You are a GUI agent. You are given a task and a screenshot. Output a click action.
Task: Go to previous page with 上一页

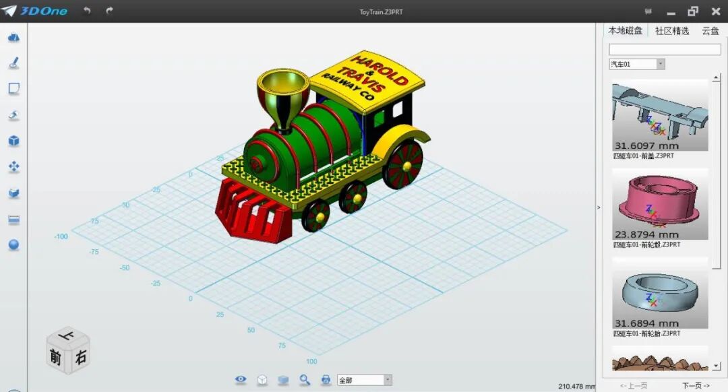(634, 385)
